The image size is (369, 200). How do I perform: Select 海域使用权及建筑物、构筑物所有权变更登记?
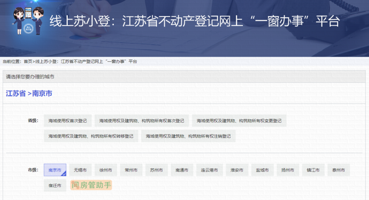pyautogui.click(x=239, y=121)
